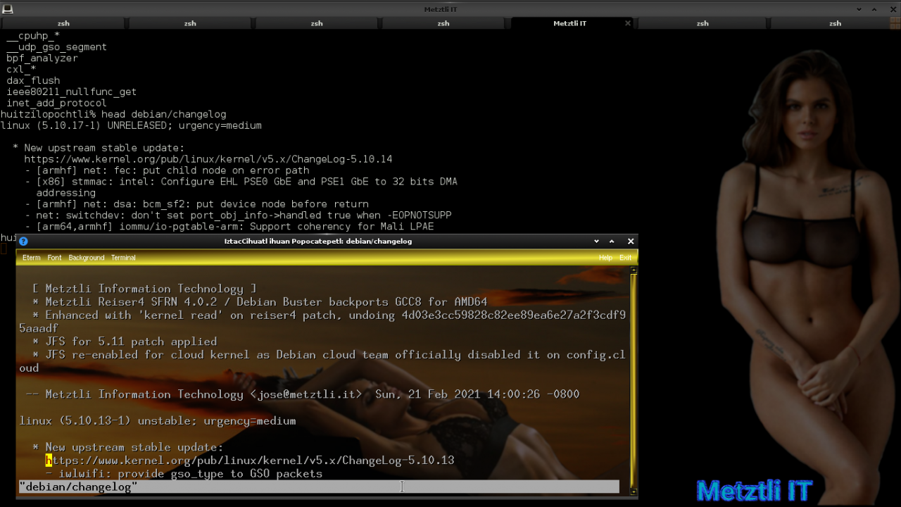Switch to zsh tab immediately right of Metztli IT tab

[x=702, y=23]
